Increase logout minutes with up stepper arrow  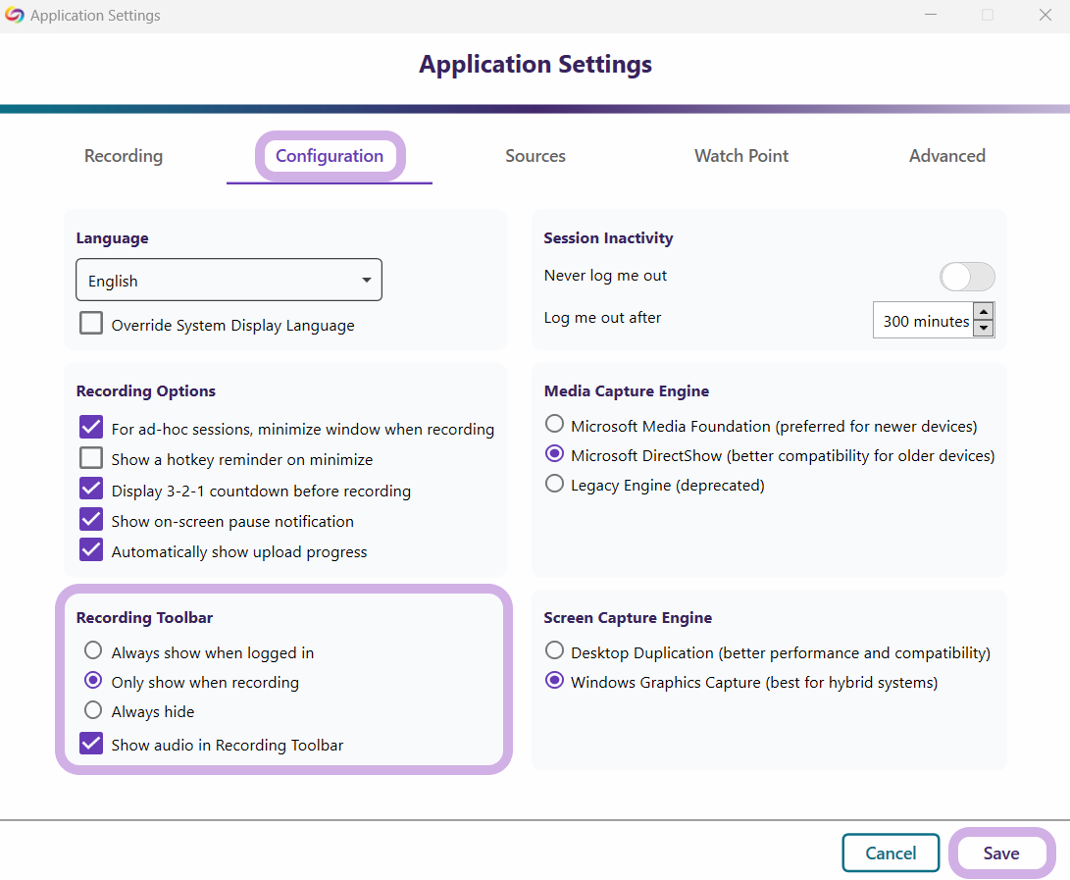984,311
